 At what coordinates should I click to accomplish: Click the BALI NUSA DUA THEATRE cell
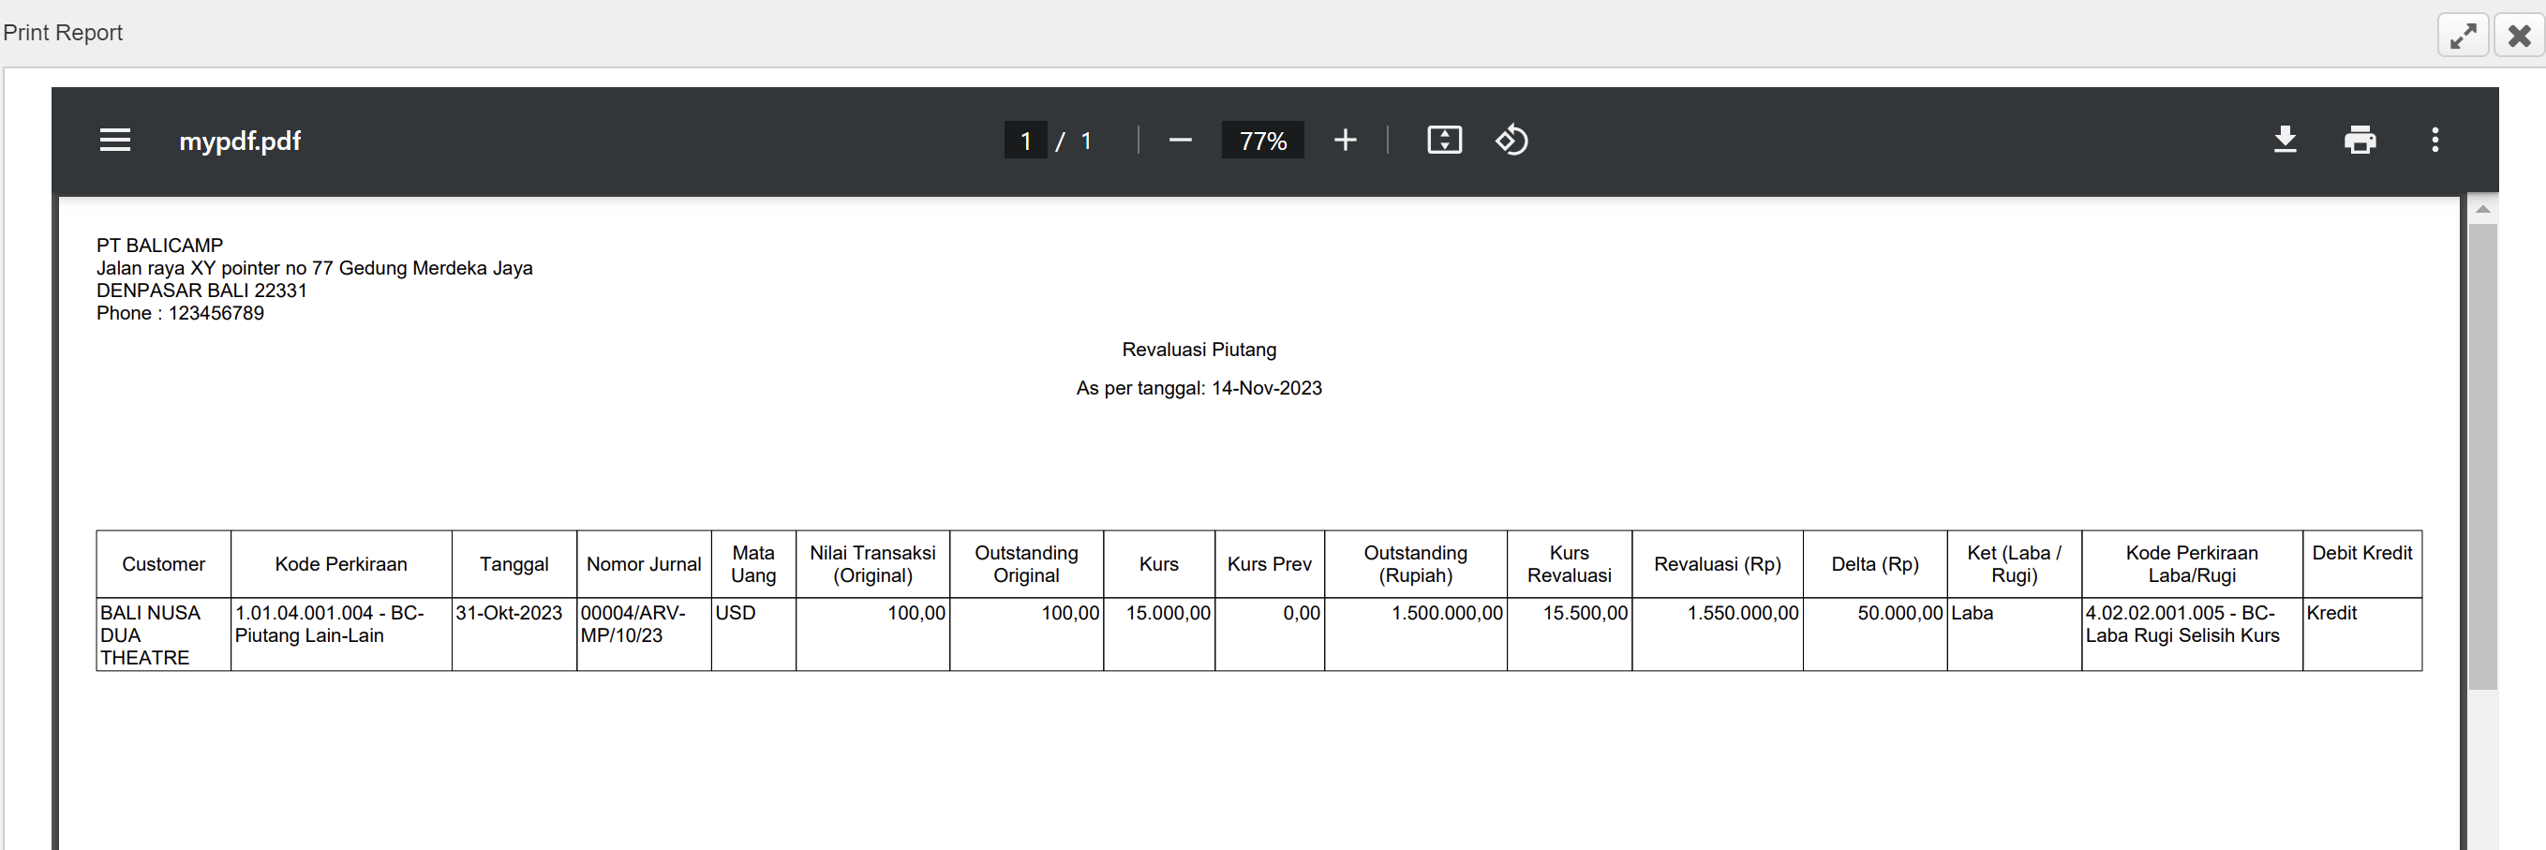pyautogui.click(x=149, y=634)
